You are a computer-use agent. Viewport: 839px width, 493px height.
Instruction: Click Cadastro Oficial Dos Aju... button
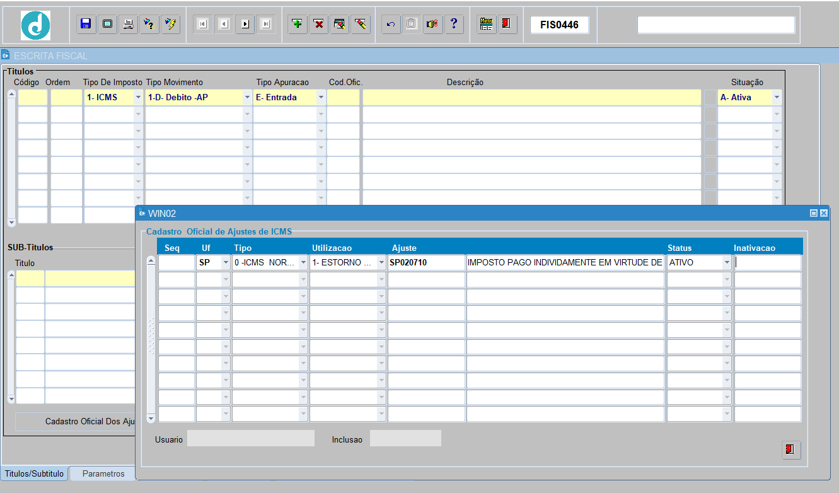coord(76,421)
